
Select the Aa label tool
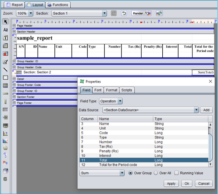click(6, 30)
